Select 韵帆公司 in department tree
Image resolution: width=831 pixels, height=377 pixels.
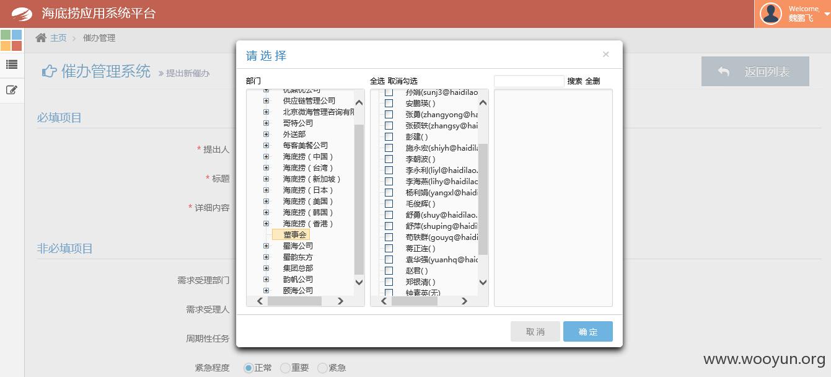[298, 280]
